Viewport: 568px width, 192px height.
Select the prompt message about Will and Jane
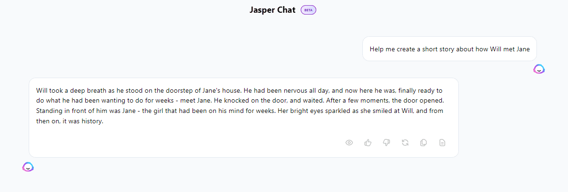(x=449, y=49)
